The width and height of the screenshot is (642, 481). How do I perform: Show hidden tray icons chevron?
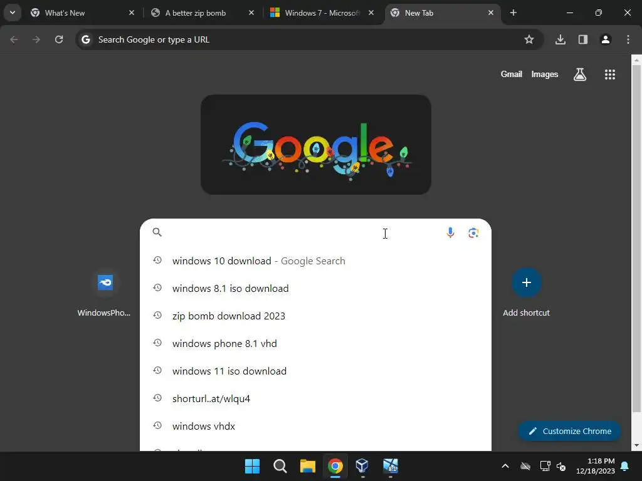coord(505,466)
